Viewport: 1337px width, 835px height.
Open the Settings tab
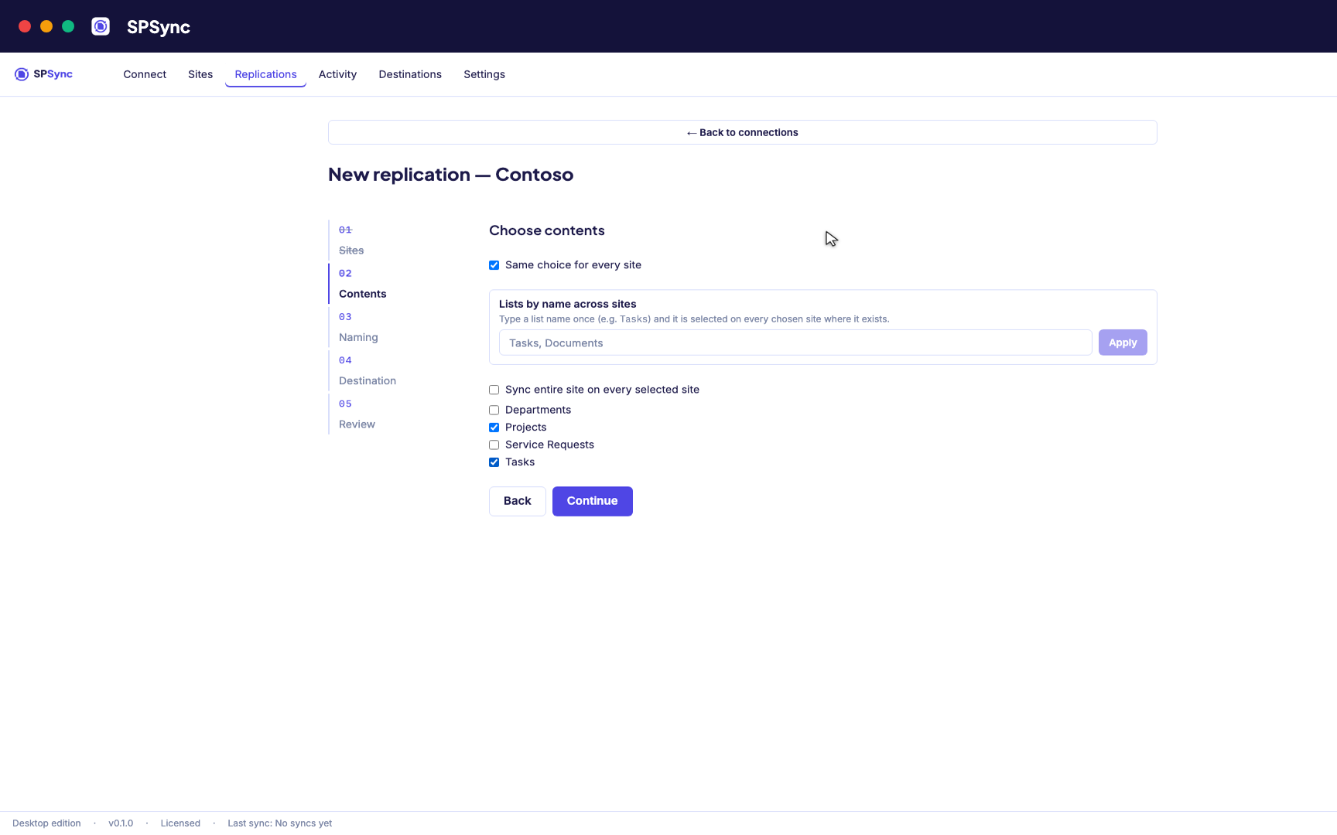click(484, 74)
